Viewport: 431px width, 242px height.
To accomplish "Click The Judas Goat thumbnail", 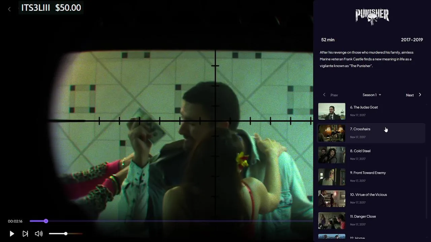I will click(x=332, y=111).
